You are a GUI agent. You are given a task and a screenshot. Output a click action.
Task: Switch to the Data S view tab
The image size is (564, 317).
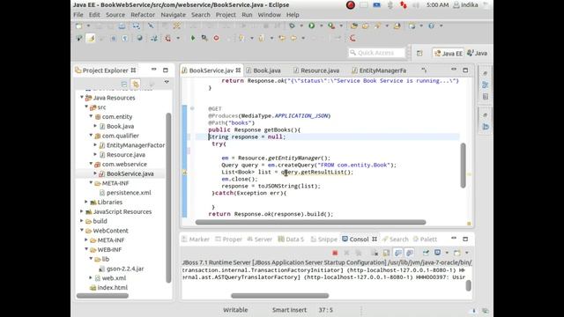(x=292, y=240)
